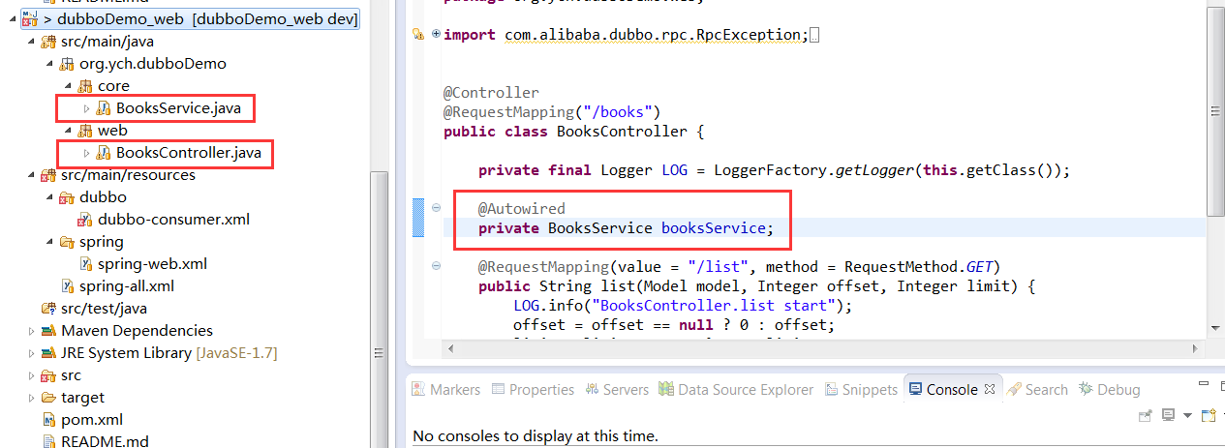
Task: Expand the BooksService.java node
Action: 86,108
